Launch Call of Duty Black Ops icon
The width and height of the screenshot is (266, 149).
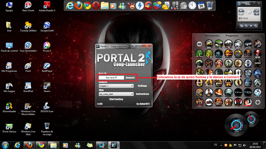point(258,63)
